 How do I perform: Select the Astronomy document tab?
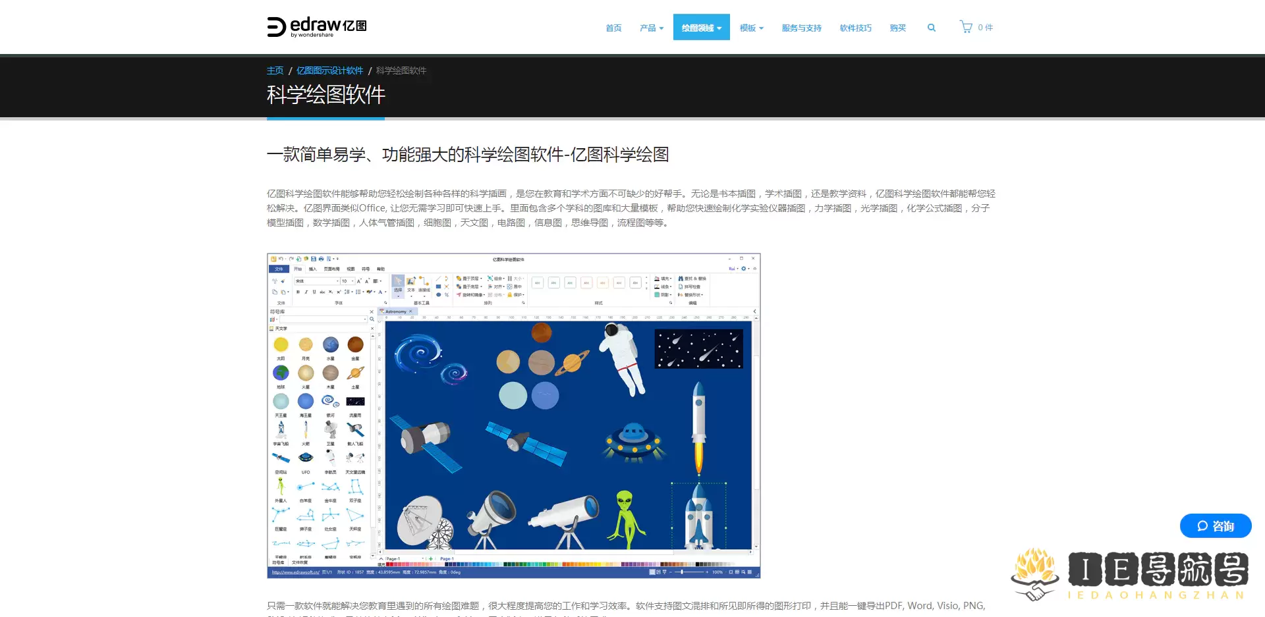pos(396,311)
